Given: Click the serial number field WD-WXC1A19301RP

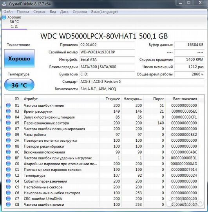Looking at the screenshot, I should click(107, 52).
